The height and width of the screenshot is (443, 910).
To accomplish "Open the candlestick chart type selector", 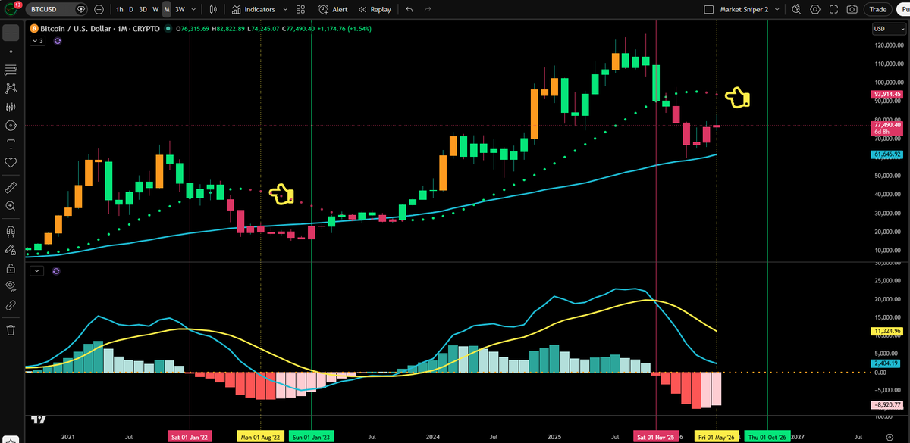I will 214,10.
